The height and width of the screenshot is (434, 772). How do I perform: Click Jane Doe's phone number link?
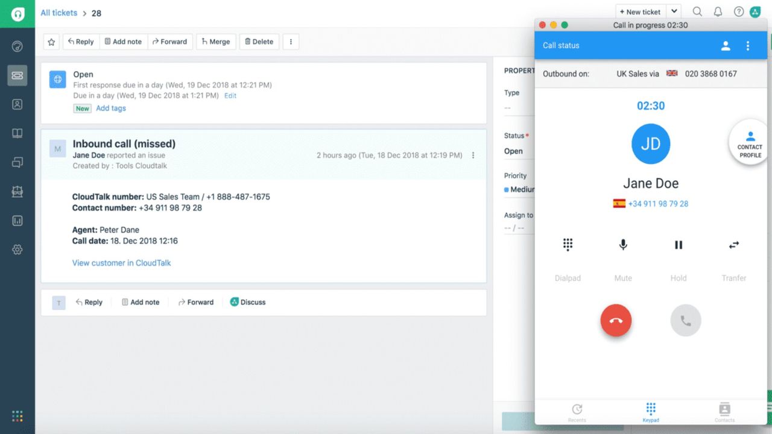point(658,204)
